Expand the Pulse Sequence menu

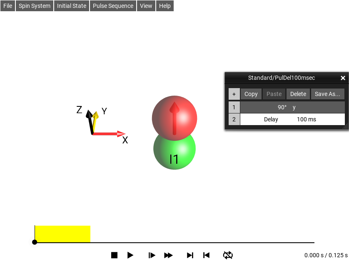click(113, 6)
